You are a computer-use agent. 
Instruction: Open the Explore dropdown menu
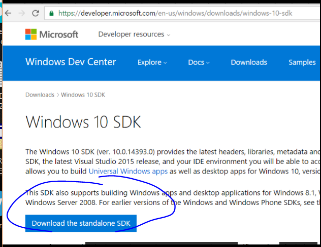[x=152, y=62]
